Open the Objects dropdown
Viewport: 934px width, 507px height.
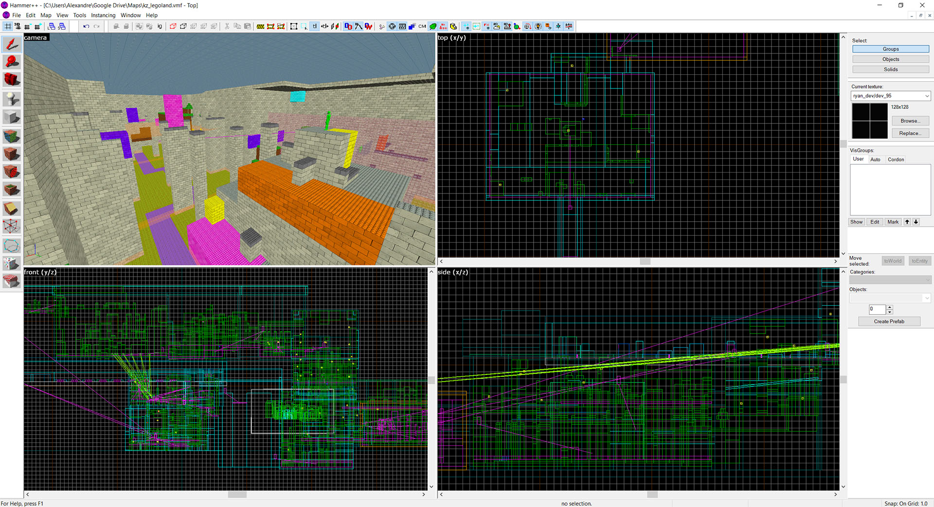(927, 297)
